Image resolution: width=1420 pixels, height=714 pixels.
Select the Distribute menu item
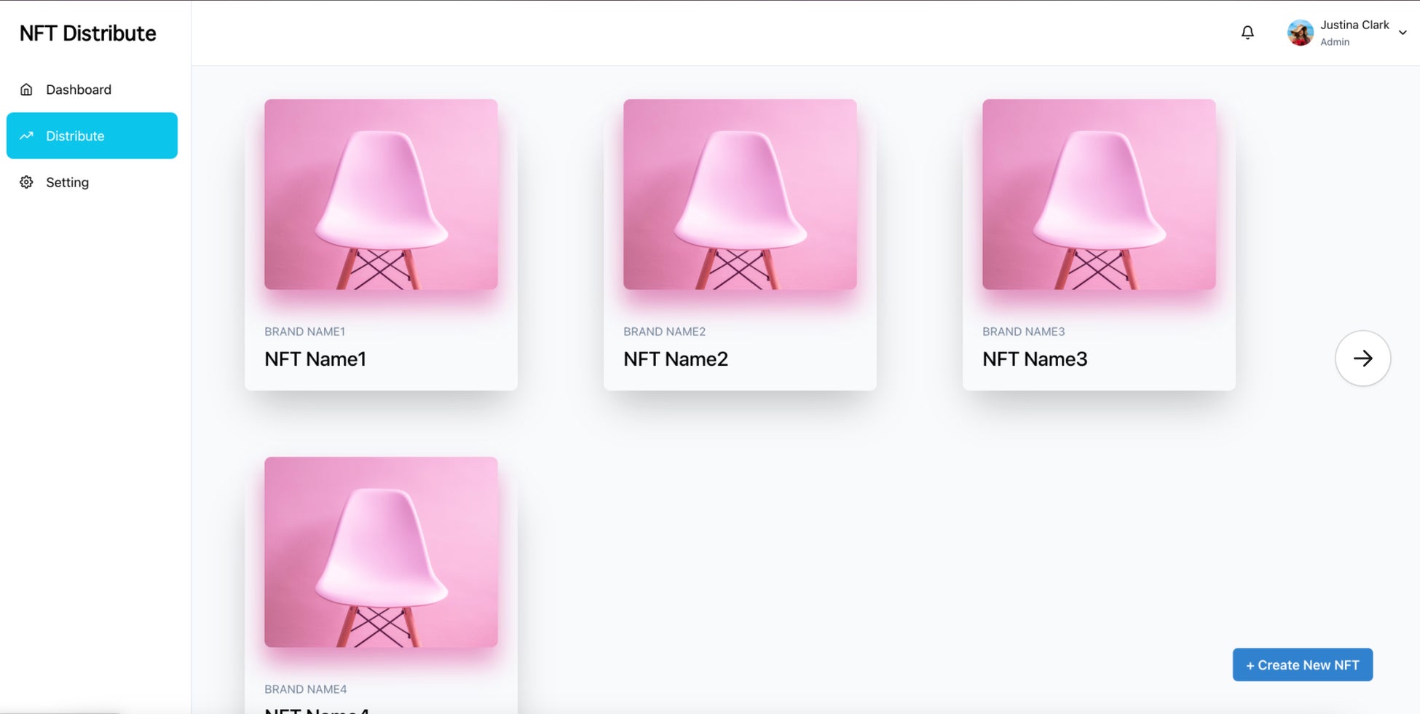[92, 136]
